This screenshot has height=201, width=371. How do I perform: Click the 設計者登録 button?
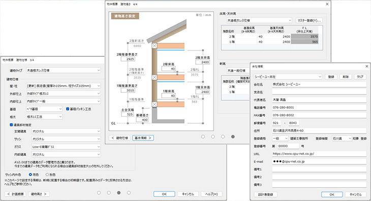tap(265, 194)
